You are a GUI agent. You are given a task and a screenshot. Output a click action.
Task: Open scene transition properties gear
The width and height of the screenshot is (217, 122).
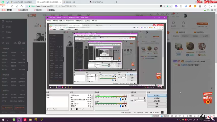(x=145, y=98)
